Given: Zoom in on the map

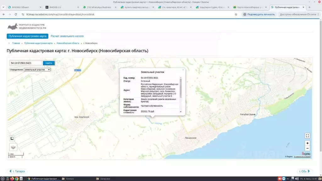Looking at the screenshot, I should point(307,143).
